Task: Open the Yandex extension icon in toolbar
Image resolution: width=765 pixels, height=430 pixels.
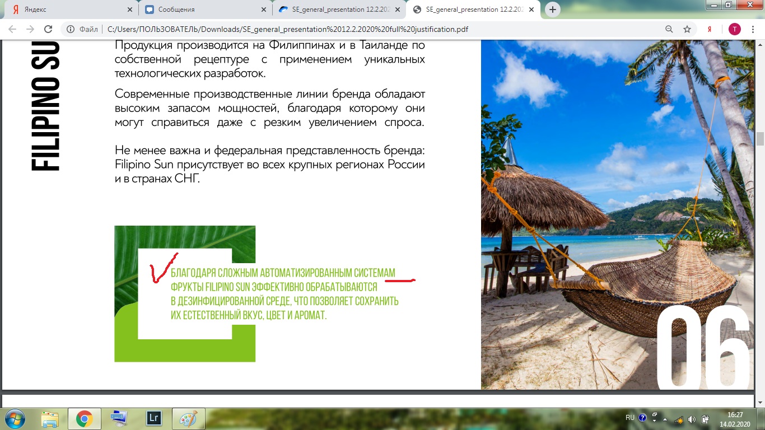Action: (x=710, y=29)
